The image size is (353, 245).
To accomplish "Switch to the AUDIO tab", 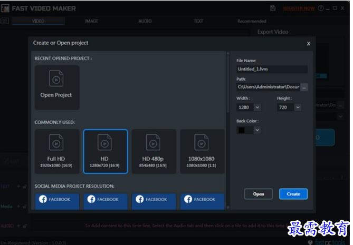I will 145,21.
